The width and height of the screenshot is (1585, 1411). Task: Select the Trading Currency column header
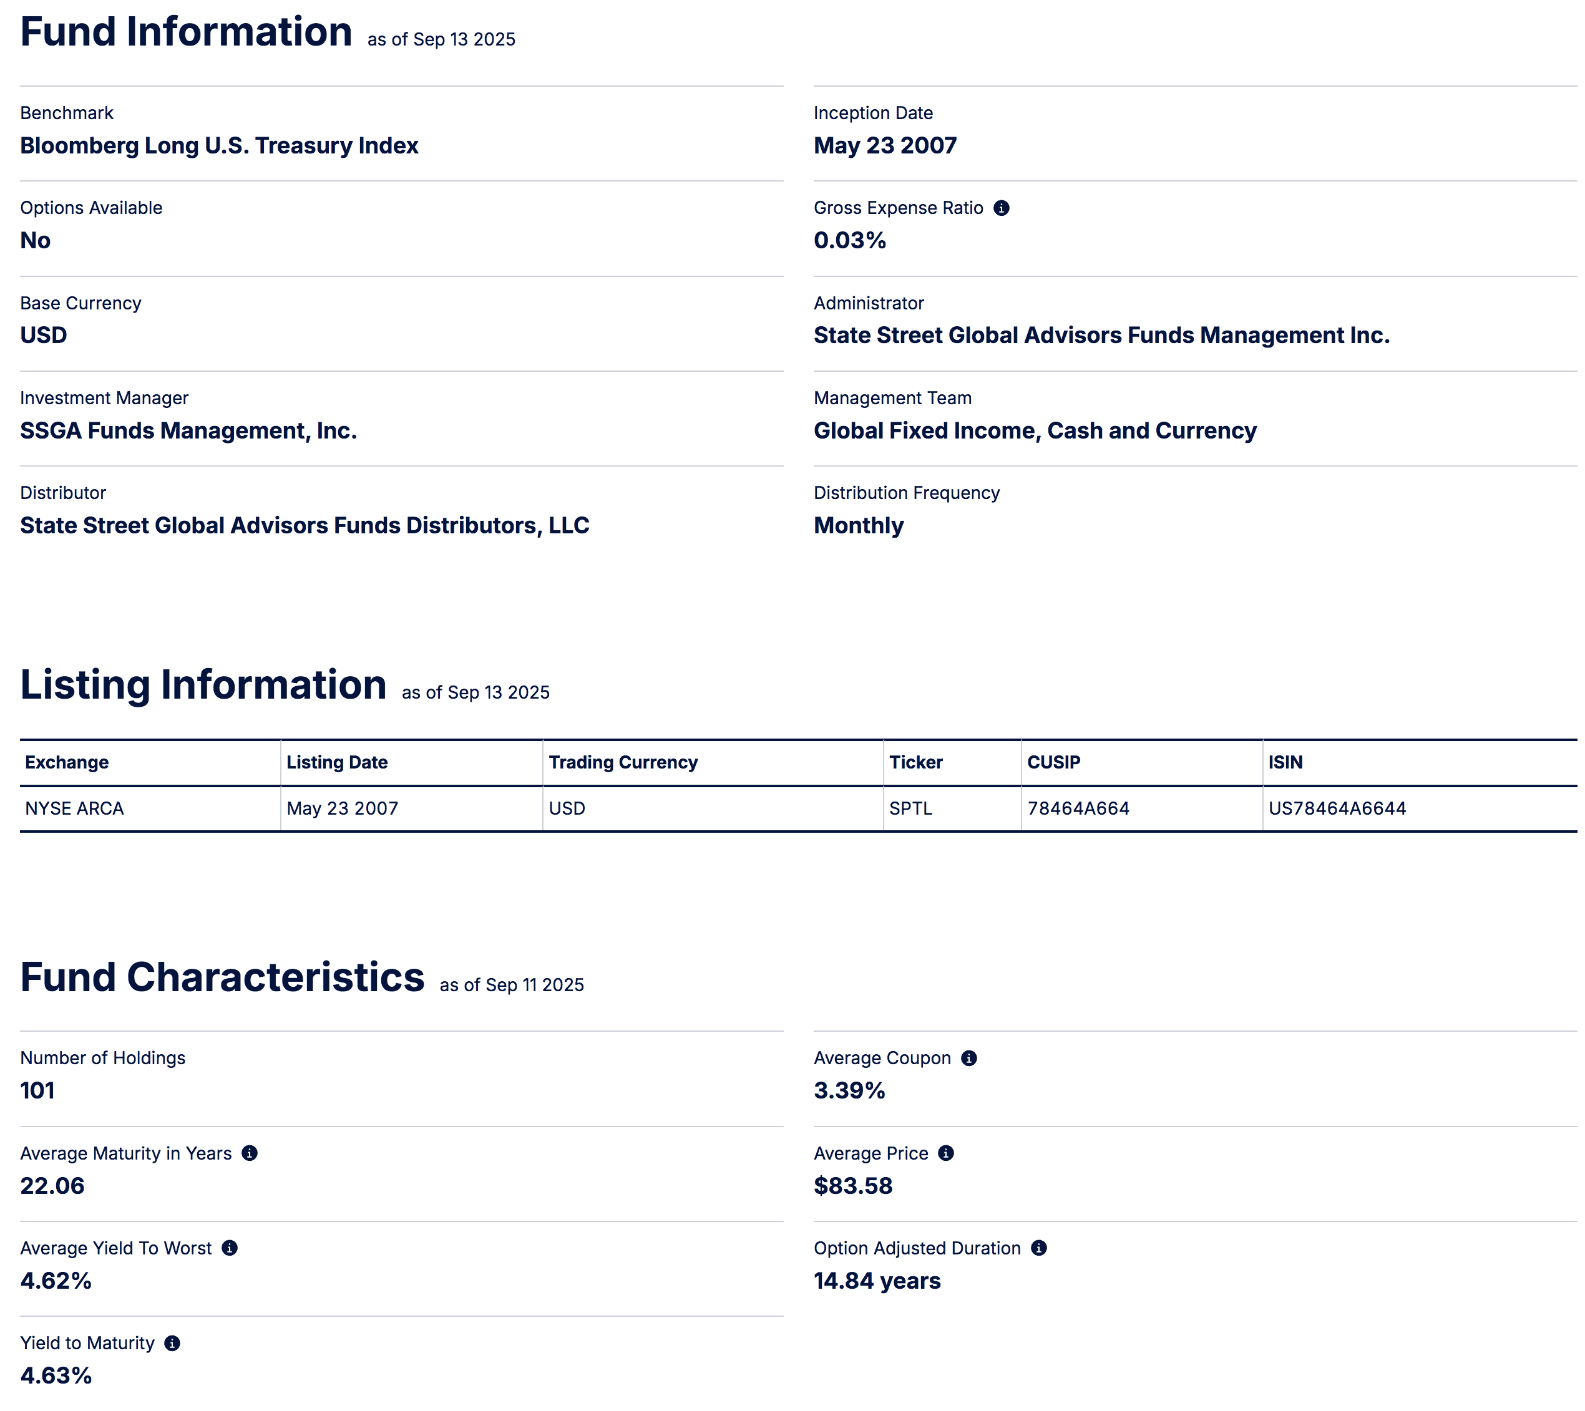623,762
